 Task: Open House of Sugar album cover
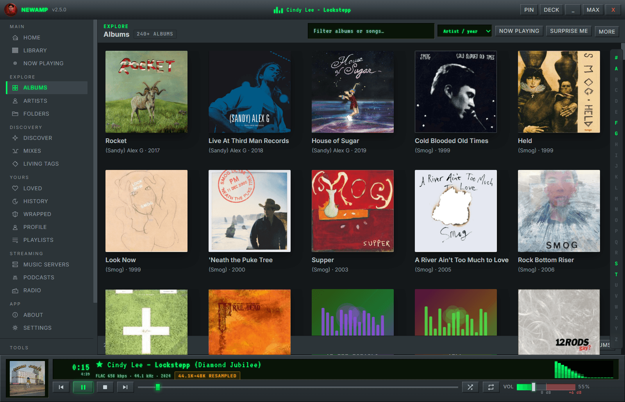tap(353, 92)
